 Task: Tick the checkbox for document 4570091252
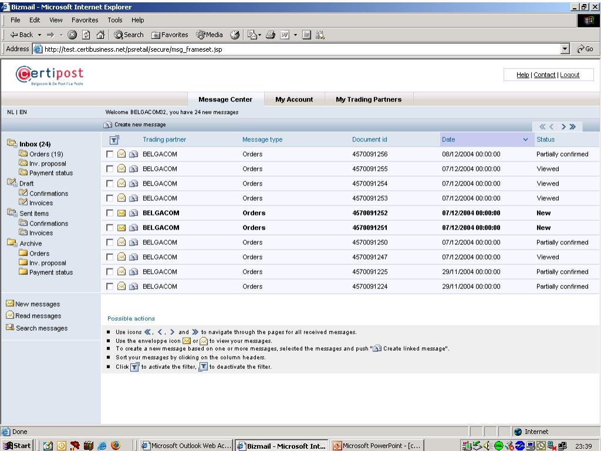click(110, 213)
